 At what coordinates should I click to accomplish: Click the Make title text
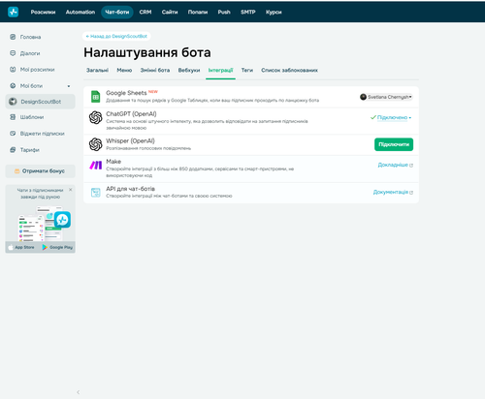click(x=113, y=162)
